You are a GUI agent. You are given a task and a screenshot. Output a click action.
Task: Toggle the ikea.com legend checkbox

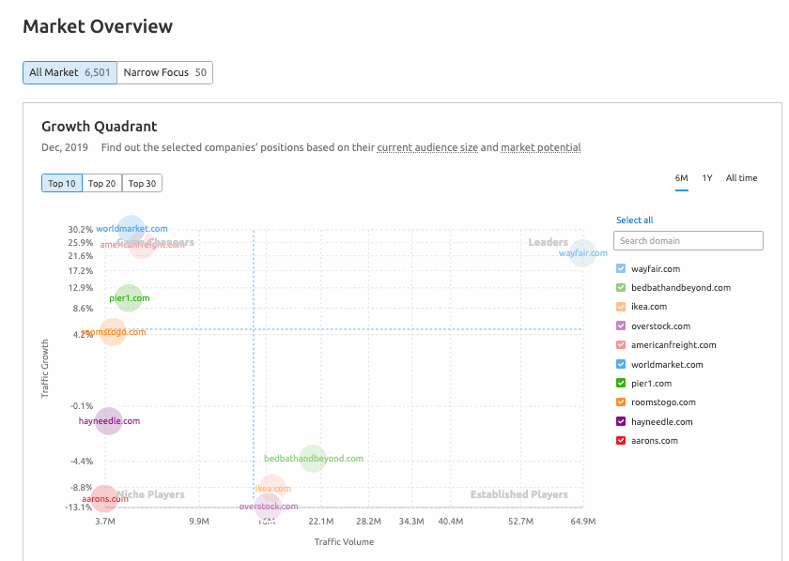[x=621, y=307]
